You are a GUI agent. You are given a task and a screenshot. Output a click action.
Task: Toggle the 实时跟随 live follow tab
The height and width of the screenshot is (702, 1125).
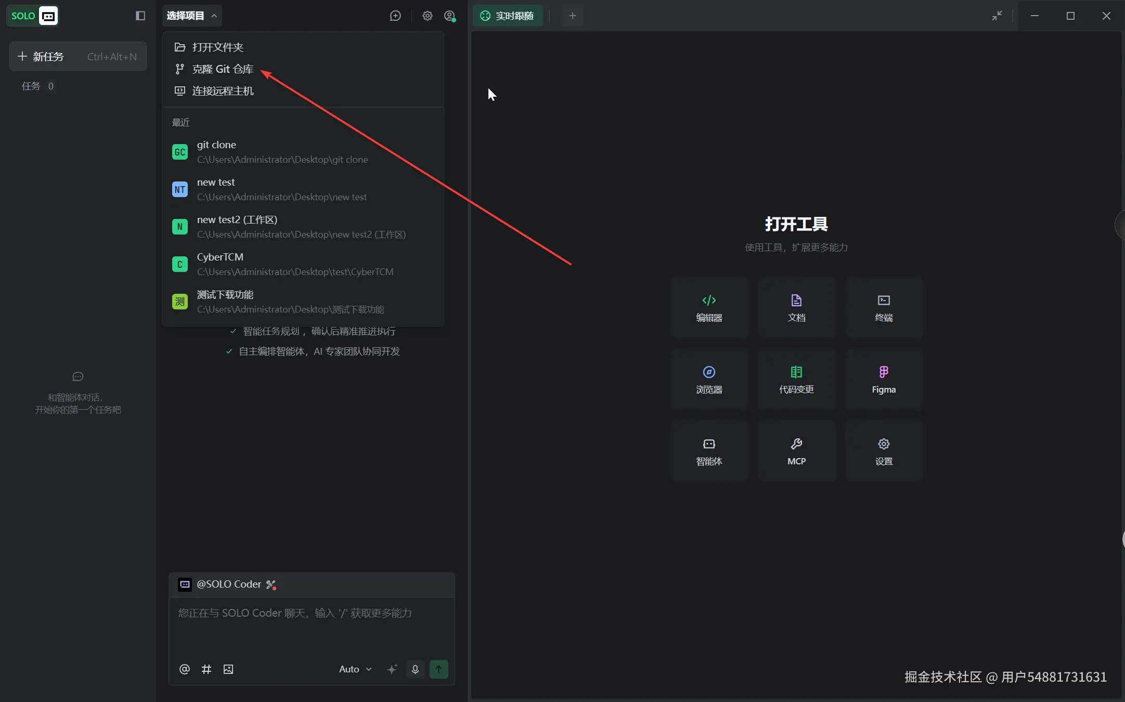tap(508, 16)
